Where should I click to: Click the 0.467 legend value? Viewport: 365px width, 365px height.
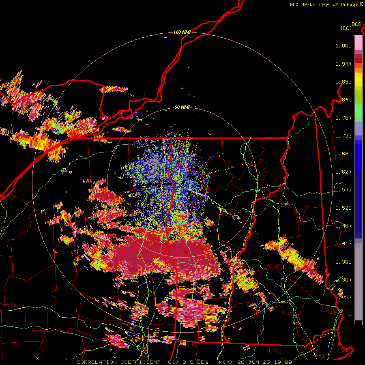click(x=344, y=226)
